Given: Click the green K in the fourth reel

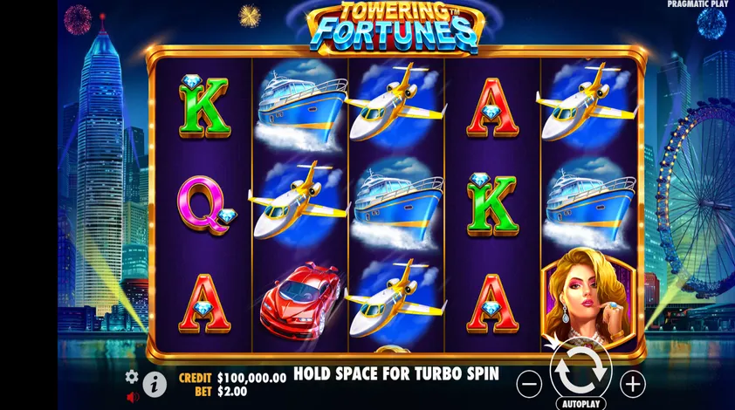Looking at the screenshot, I should click(492, 205).
